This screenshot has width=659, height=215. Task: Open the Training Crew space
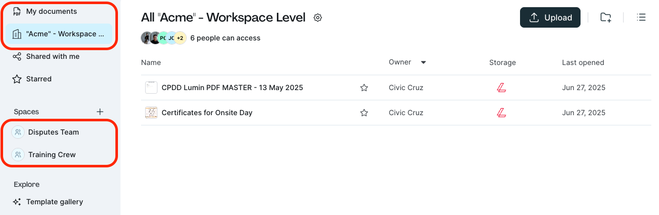(52, 155)
